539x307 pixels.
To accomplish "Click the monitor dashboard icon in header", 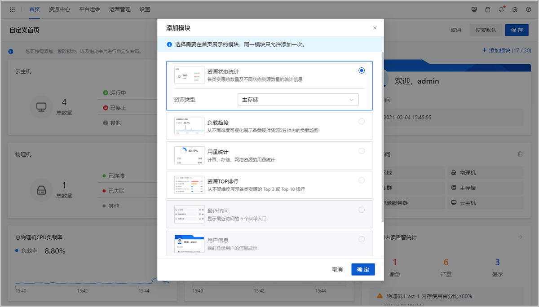I will click(474, 9).
